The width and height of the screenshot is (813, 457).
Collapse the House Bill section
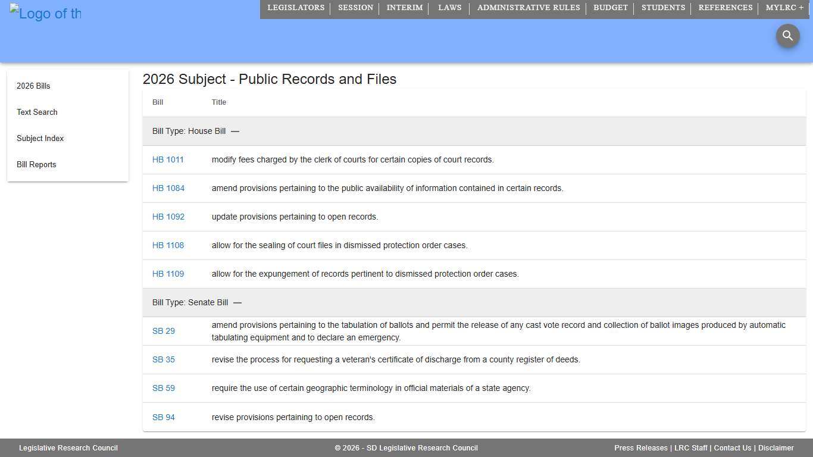234,131
